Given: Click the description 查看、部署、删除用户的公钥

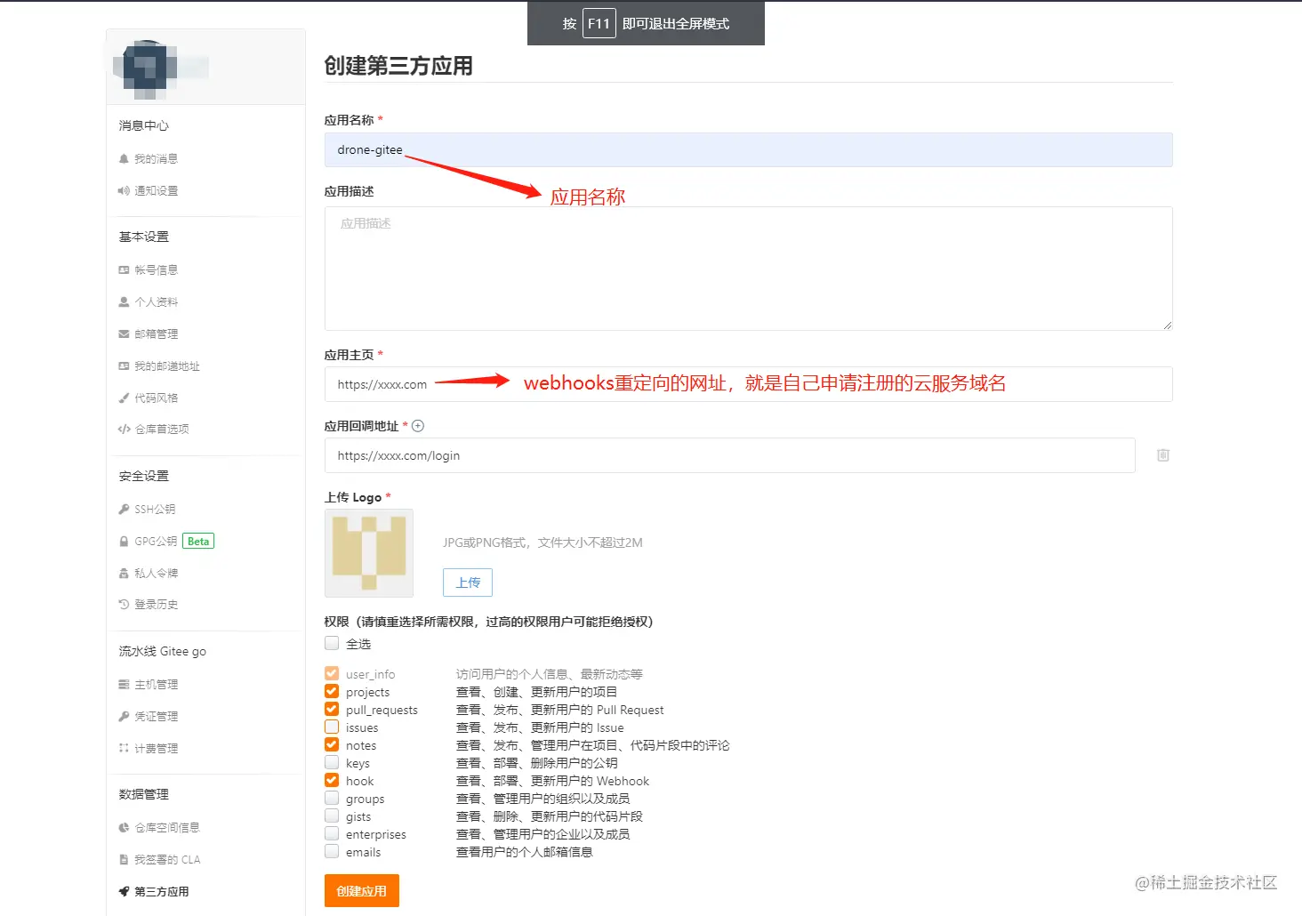Looking at the screenshot, I should pos(536,763).
